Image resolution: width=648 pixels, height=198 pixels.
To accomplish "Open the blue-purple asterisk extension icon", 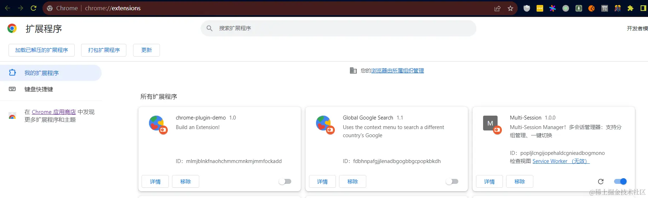I will click(x=552, y=8).
